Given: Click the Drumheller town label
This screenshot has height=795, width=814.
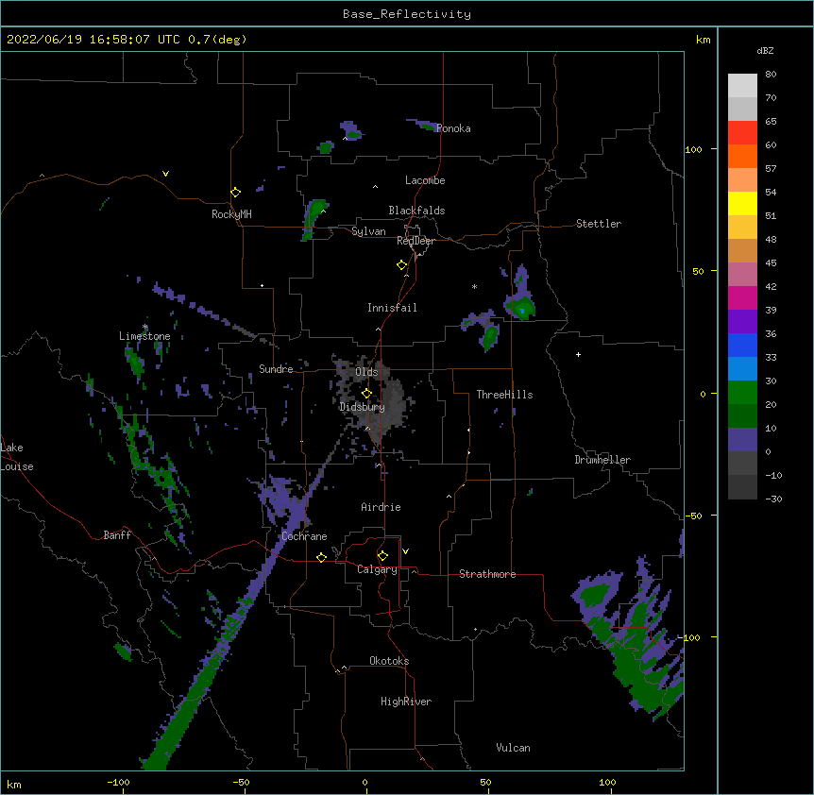Looking at the screenshot, I should click(x=602, y=460).
